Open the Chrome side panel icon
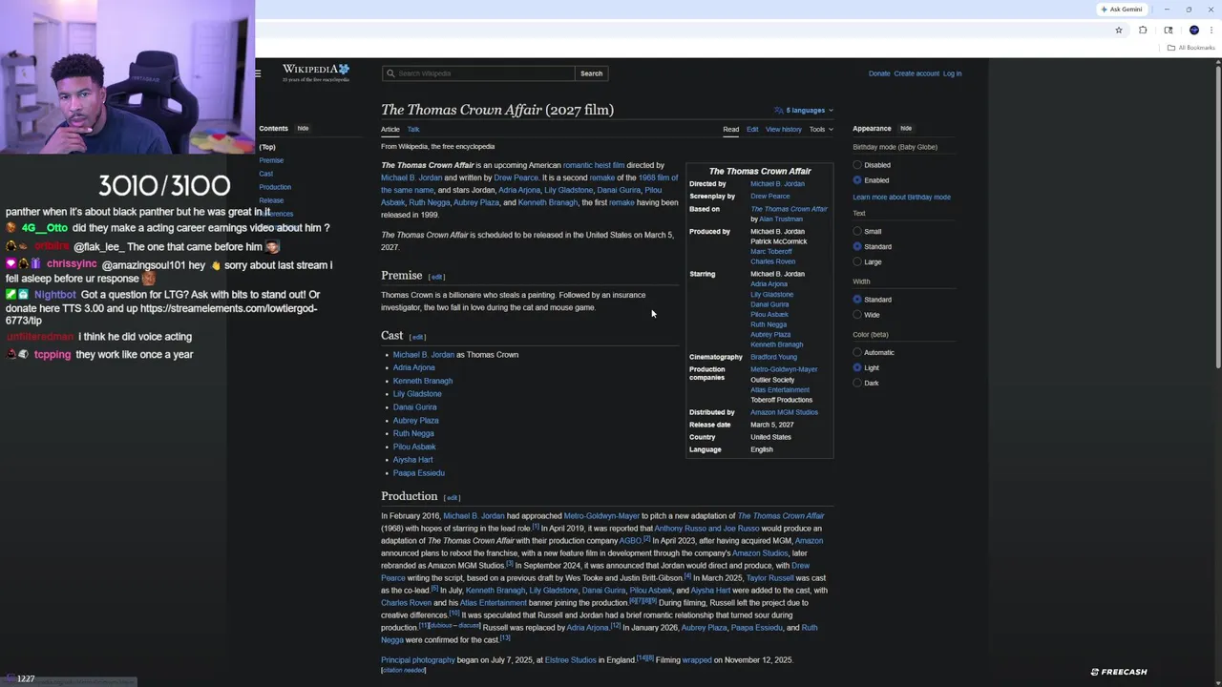1222x687 pixels. click(x=1168, y=31)
